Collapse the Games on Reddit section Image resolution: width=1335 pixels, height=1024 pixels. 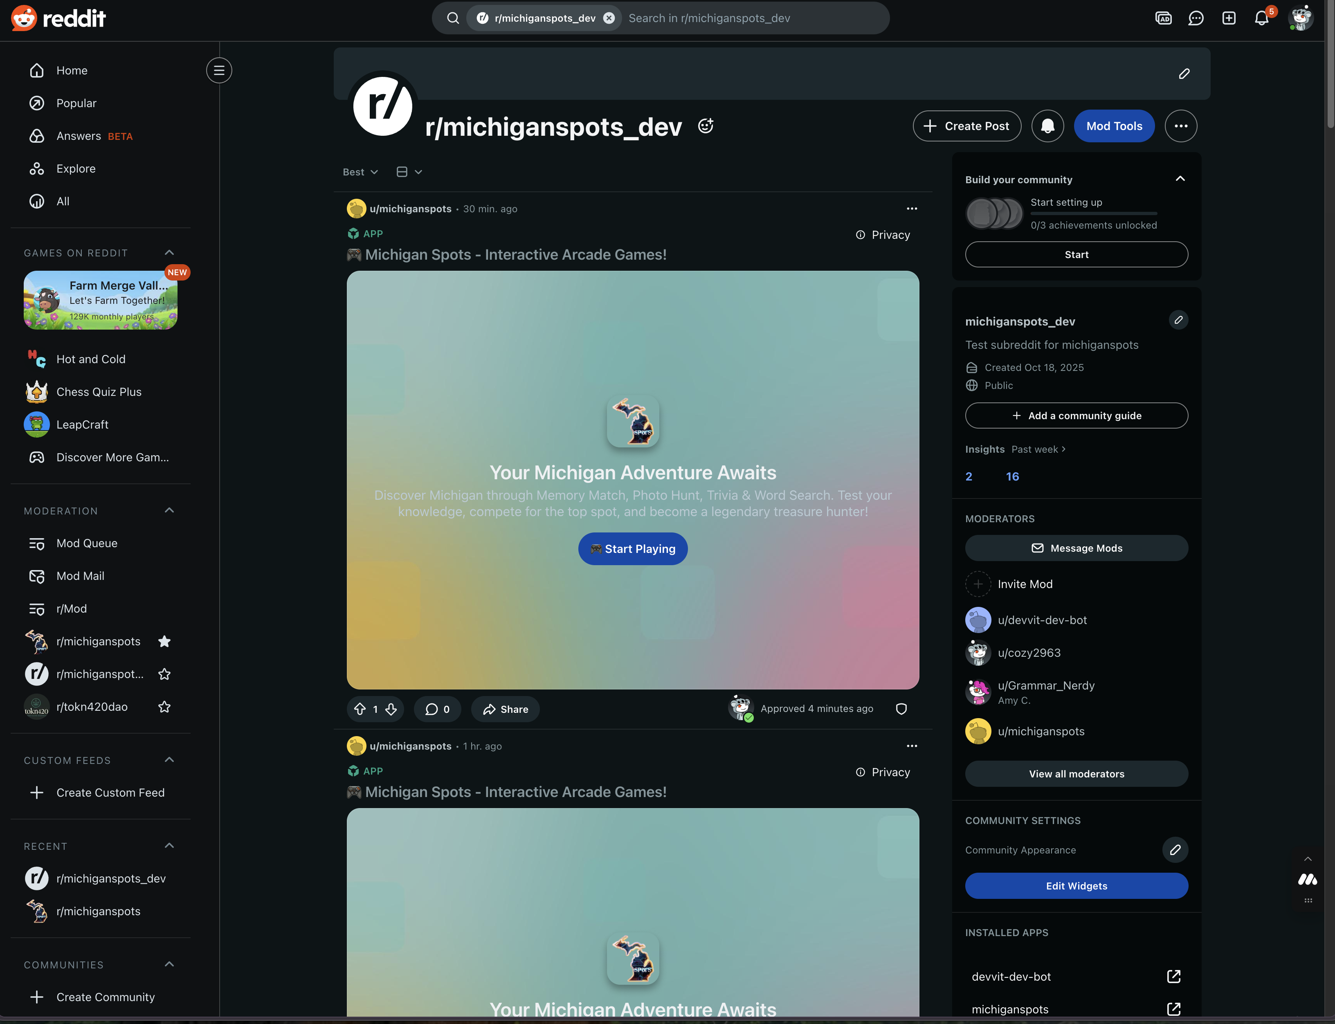pos(169,252)
